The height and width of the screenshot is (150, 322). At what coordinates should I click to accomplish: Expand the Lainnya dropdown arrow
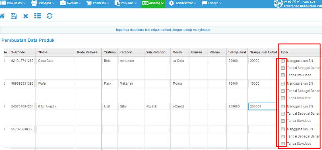tap(220, 3)
